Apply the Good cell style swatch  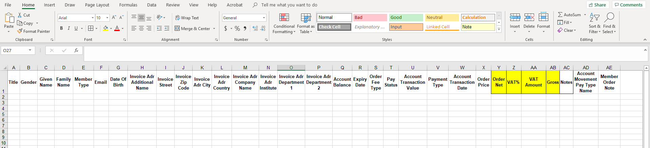pos(406,18)
